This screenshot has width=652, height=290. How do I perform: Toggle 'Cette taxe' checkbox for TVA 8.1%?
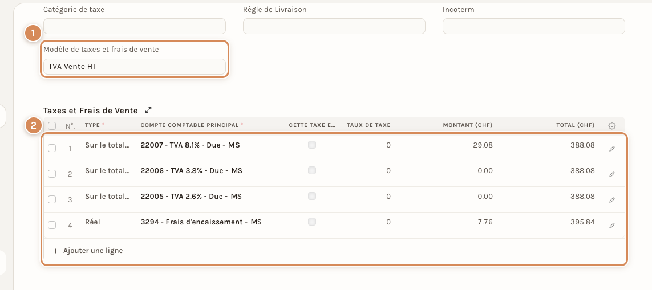tap(312, 145)
